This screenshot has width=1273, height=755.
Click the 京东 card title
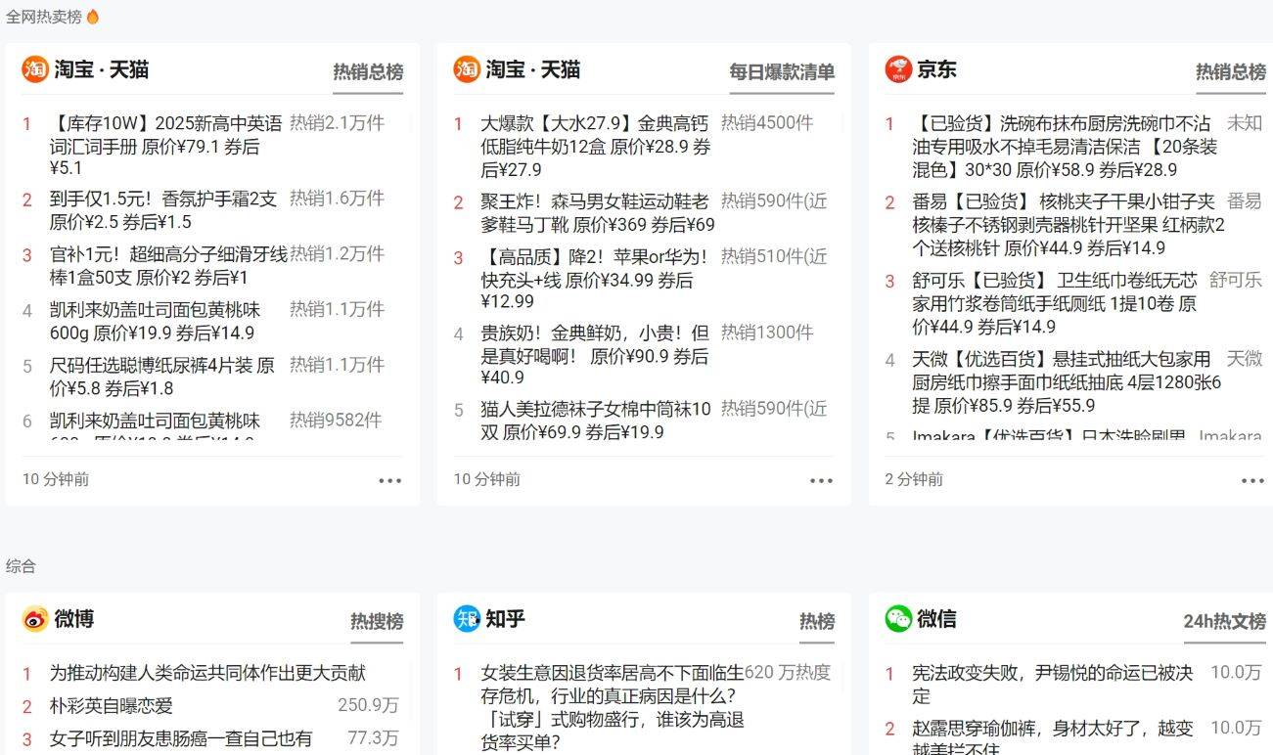click(936, 69)
